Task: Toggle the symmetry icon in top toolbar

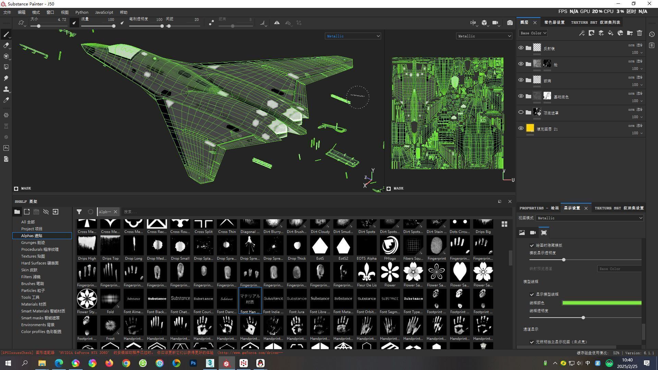Action: (277, 23)
